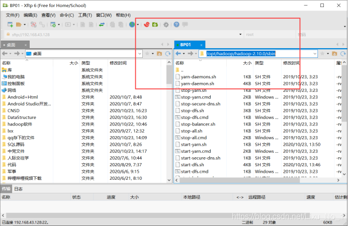Viewport: 348px width, 226px height.
Task: Open the 窗口(W) menu
Action: [x=104, y=15]
